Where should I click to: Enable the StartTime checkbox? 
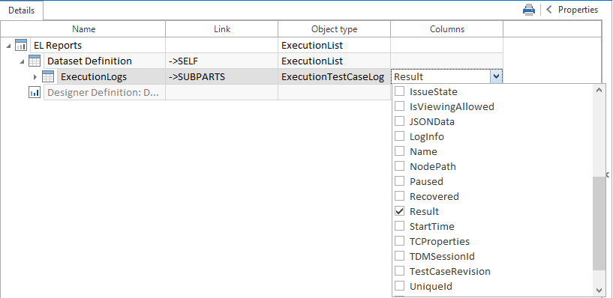(x=400, y=226)
